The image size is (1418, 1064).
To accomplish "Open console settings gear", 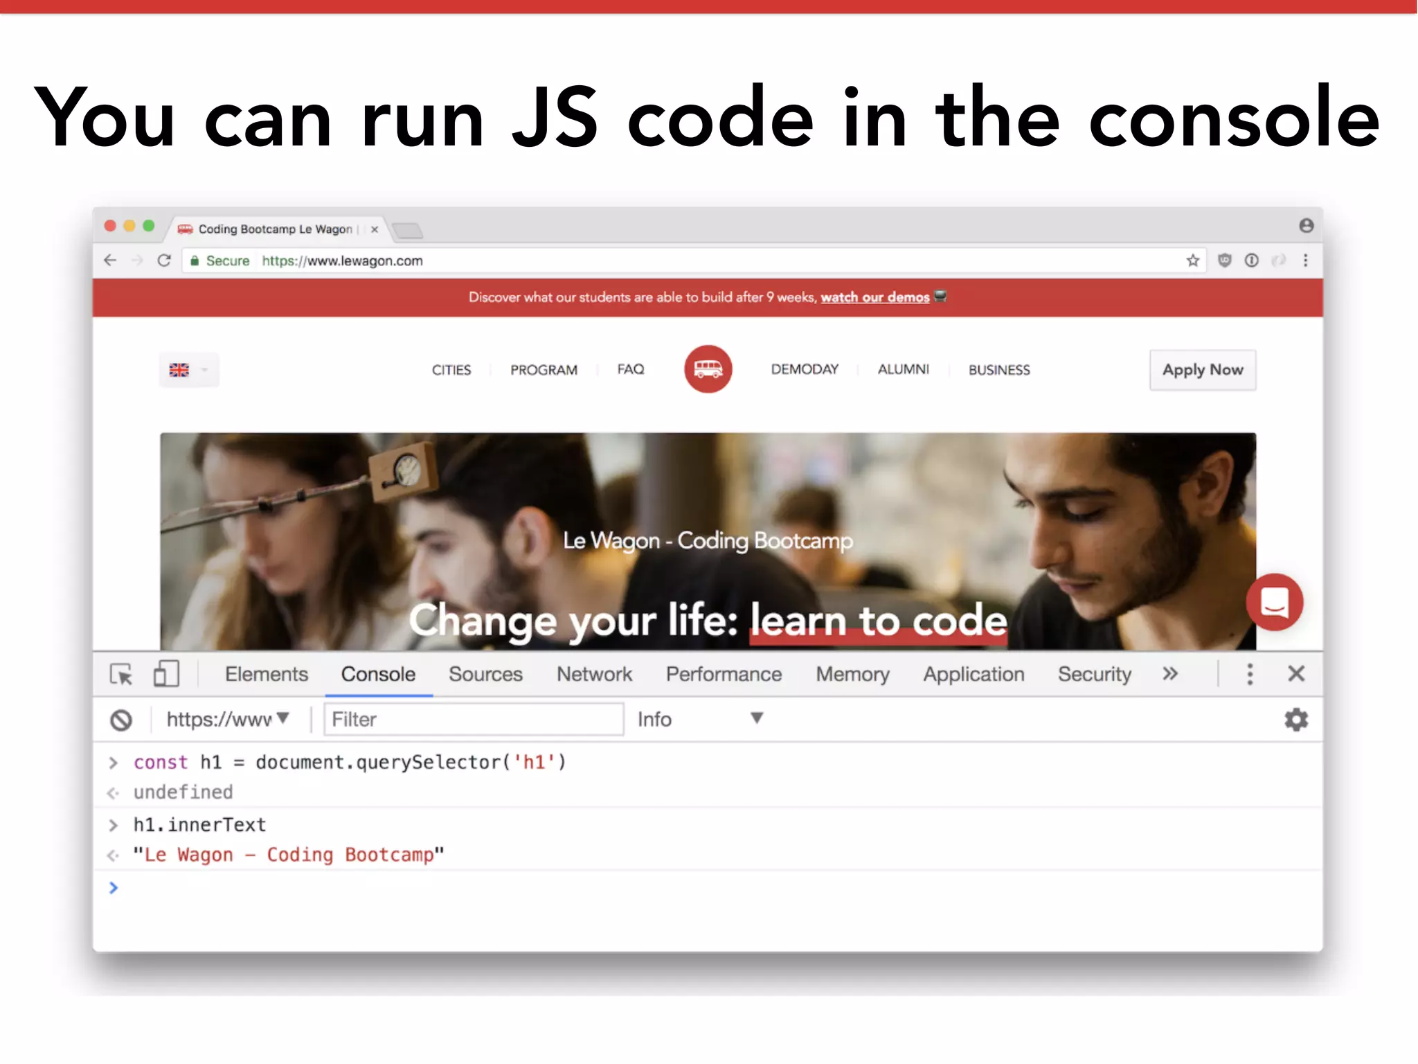I will click(x=1296, y=720).
